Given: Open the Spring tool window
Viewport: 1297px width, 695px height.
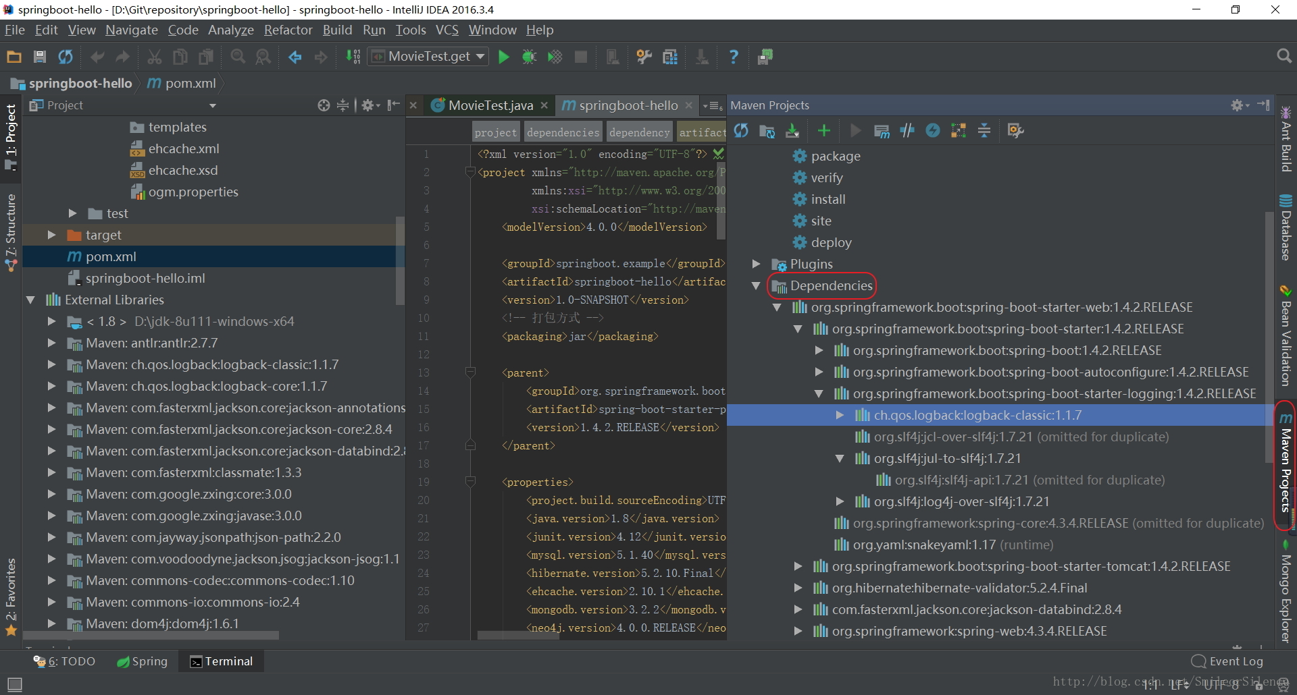Looking at the screenshot, I should (143, 661).
